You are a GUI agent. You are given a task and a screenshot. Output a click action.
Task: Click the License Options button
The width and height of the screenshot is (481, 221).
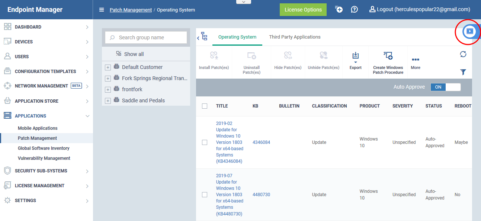tap(303, 10)
